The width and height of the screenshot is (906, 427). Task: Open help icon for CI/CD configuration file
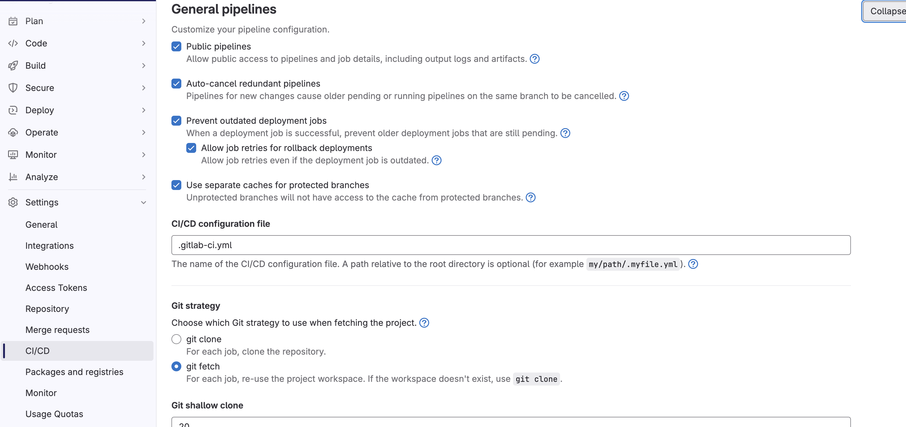pos(693,264)
